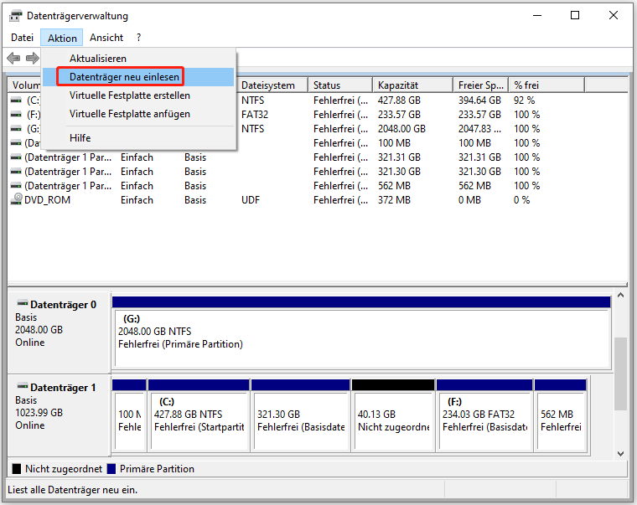Sort by the Kapazität column header

click(x=397, y=85)
